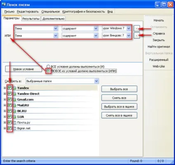This screenshot has height=165, width=175.
Task: Expand the Yandex tree node
Action: pos(5,88)
